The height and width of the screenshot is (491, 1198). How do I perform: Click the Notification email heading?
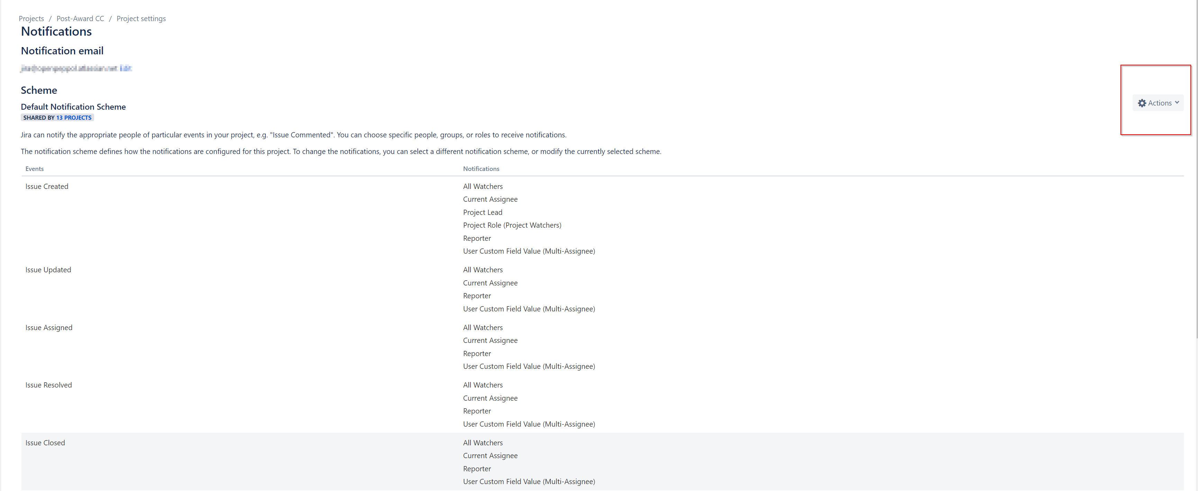pos(62,51)
